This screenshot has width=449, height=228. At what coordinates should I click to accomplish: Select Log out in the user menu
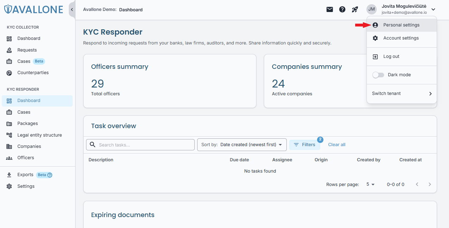tap(402, 56)
